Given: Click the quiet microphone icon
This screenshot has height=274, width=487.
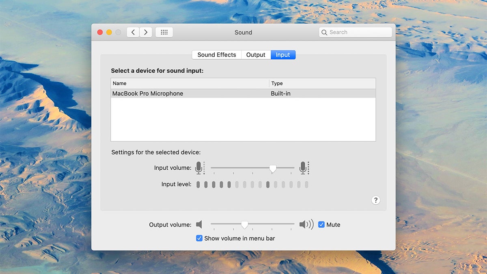Looking at the screenshot, I should click(200, 168).
